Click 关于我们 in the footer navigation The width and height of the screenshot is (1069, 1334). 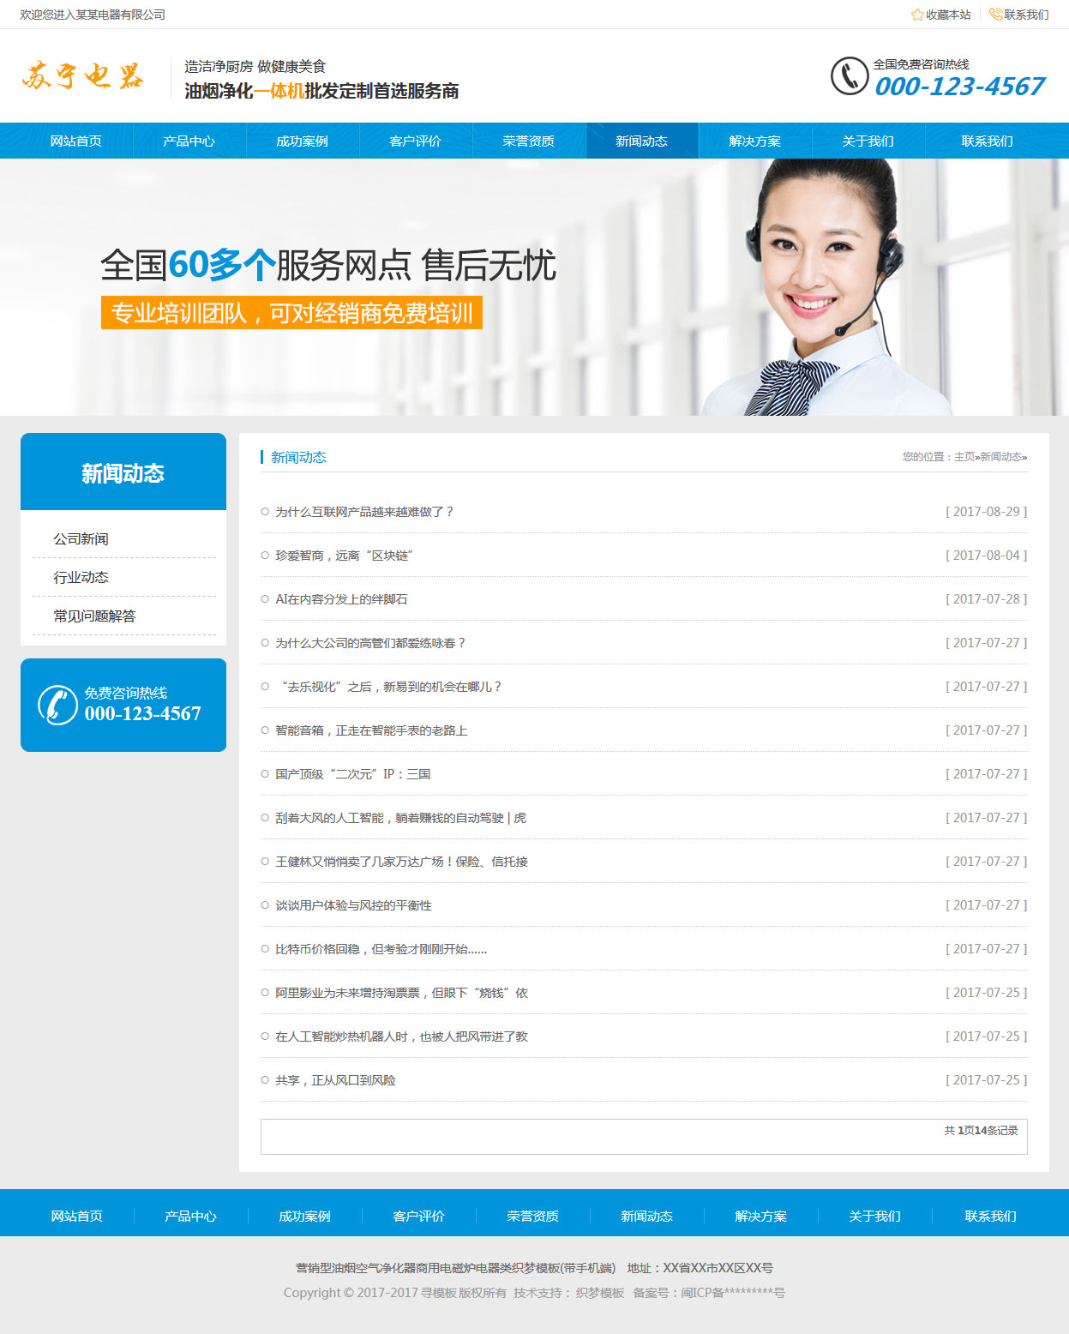(x=874, y=1217)
